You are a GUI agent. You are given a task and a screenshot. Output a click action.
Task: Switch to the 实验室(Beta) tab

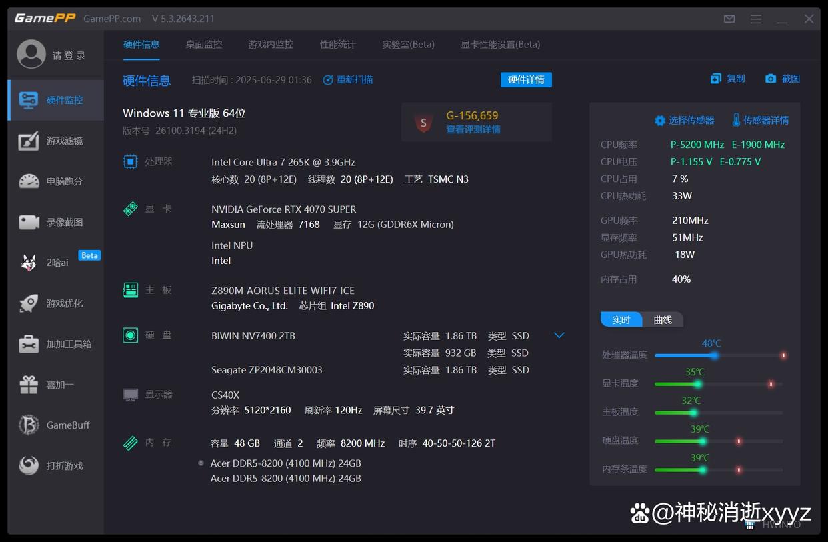(408, 45)
